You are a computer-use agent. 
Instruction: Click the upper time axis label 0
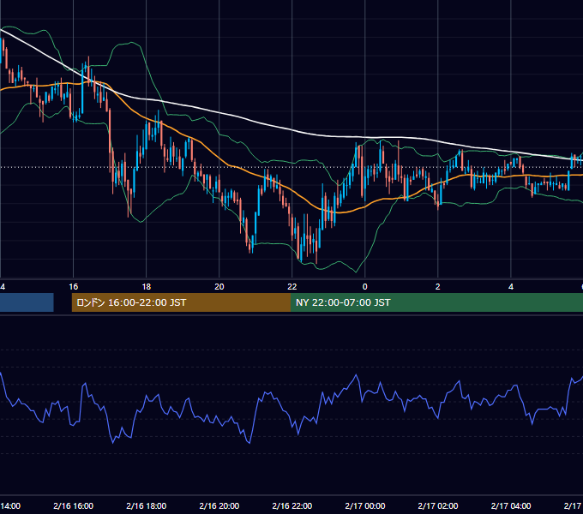click(364, 287)
